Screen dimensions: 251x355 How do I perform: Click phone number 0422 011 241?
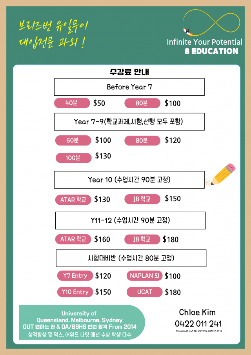[x=198, y=324]
